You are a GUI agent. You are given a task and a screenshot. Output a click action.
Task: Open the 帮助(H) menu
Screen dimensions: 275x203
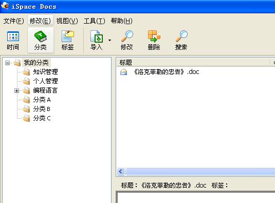tap(121, 21)
